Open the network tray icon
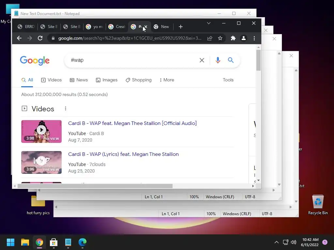The image size is (334, 250). tap(285, 242)
